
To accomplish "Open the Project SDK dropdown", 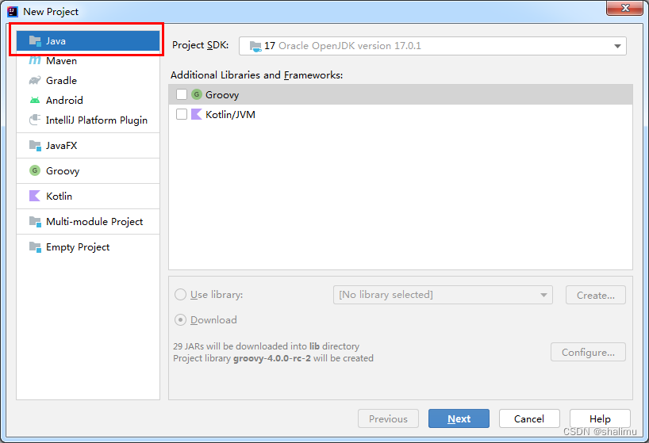I will pyautogui.click(x=432, y=46).
